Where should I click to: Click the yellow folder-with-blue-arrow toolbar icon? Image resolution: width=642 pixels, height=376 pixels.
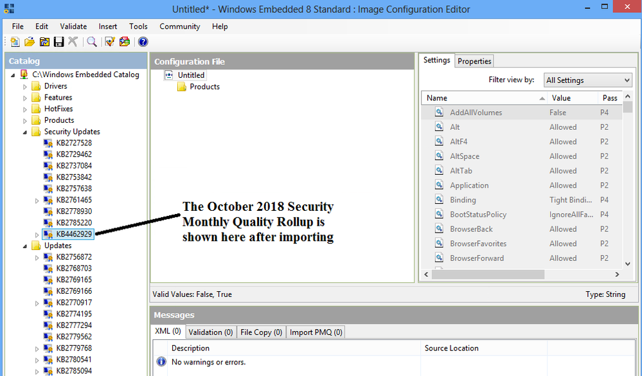click(x=44, y=42)
